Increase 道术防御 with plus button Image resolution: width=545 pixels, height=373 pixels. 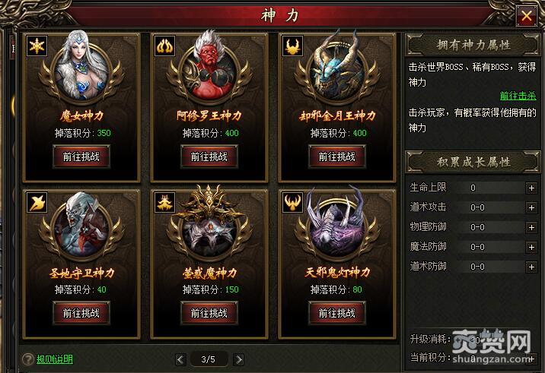531,267
